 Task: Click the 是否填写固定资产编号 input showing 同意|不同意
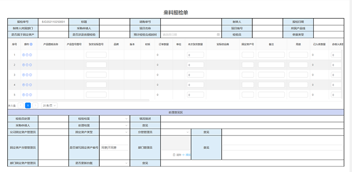tap(115, 148)
